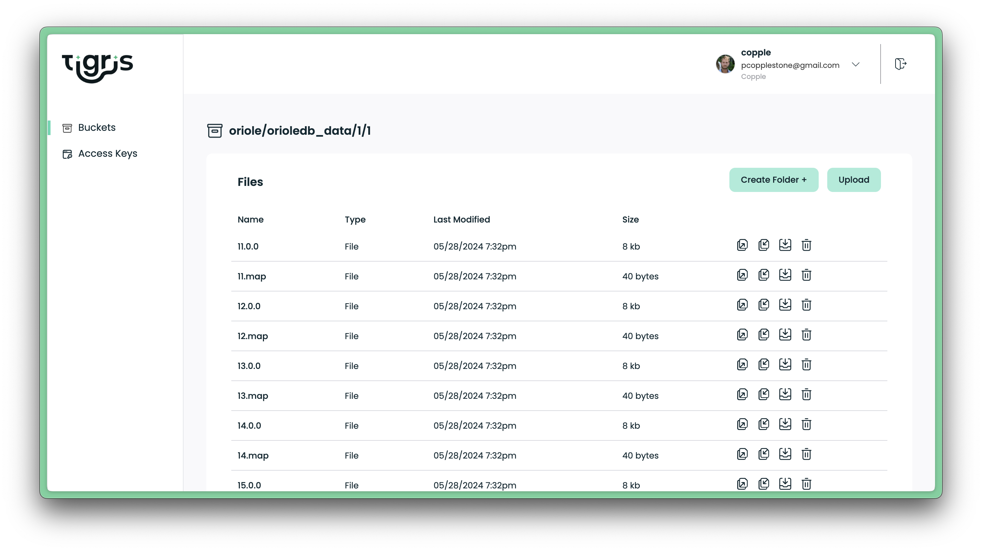Open the Access Keys navigation item

coord(107,154)
